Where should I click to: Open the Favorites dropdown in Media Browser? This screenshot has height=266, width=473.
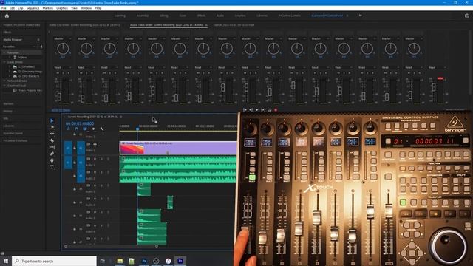[19, 47]
